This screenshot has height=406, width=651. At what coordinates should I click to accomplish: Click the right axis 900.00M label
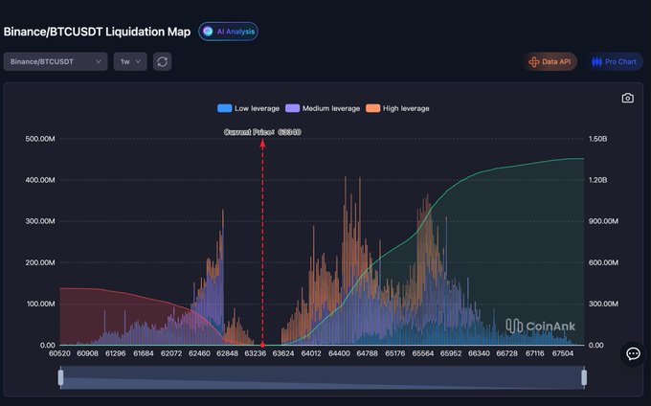pyautogui.click(x=603, y=221)
